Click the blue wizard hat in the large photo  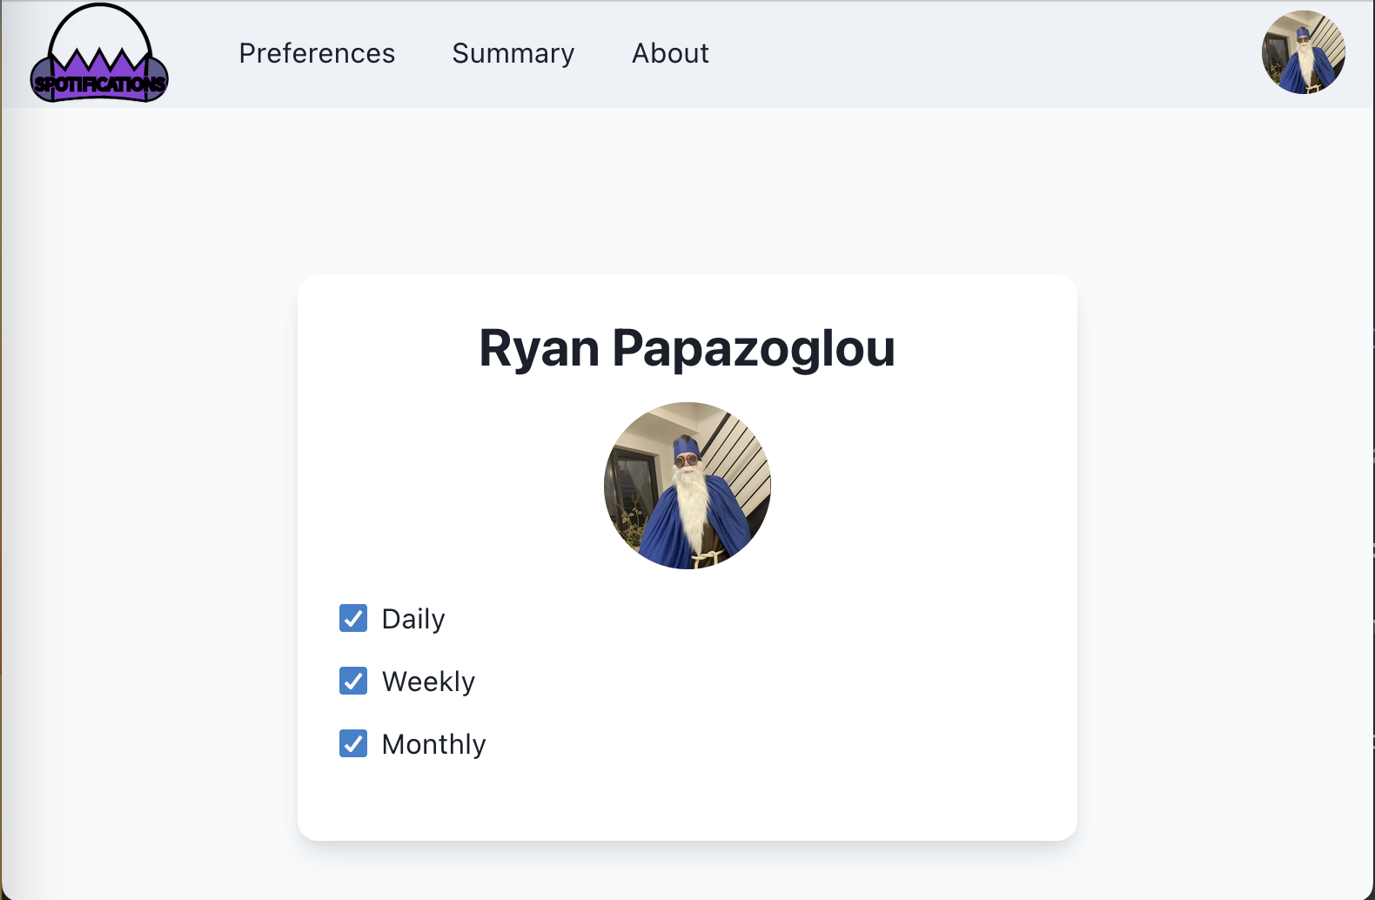687,446
